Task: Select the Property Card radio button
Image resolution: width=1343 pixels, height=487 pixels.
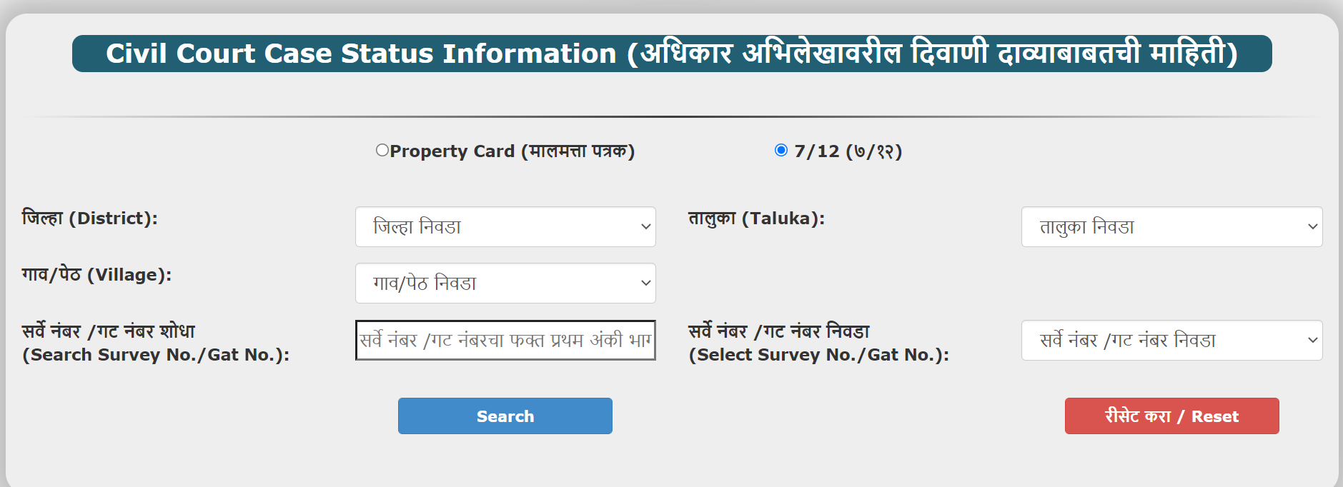Action: pyautogui.click(x=383, y=151)
